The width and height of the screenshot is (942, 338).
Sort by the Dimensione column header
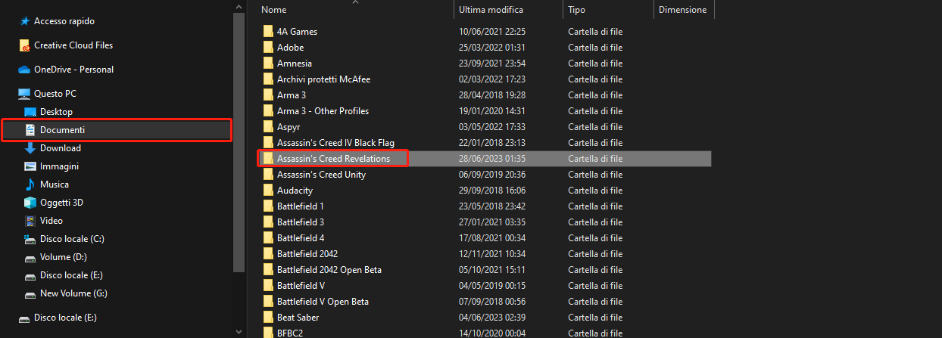click(x=684, y=10)
